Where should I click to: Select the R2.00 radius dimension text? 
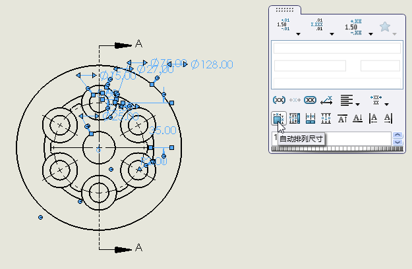pyautogui.click(x=154, y=161)
